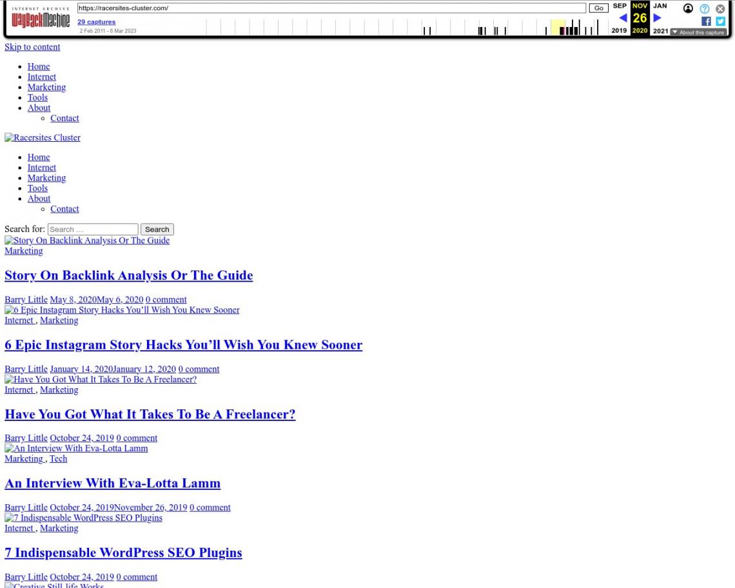Viewport: 735px width, 588px height.
Task: Open Tools in the second navigation menu
Action: point(37,188)
